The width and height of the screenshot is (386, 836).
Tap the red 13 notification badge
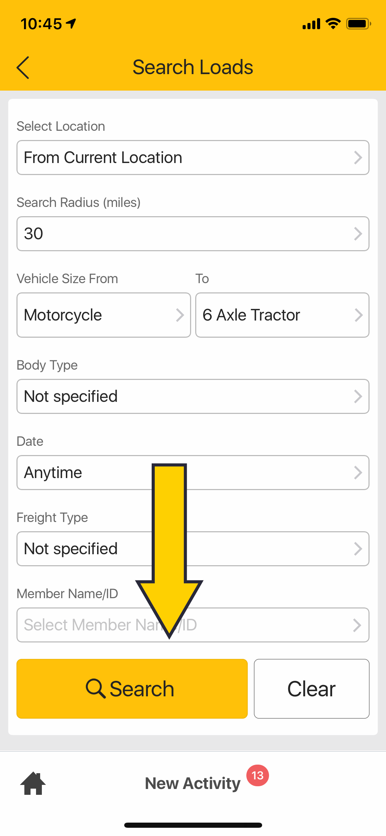pyautogui.click(x=257, y=775)
